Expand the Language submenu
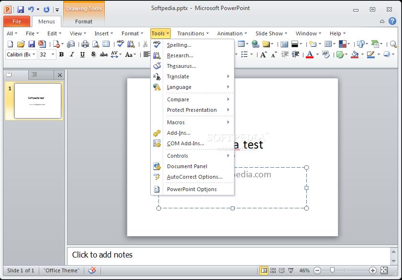 (x=192, y=87)
